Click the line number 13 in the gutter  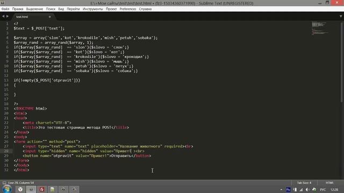[6, 80]
